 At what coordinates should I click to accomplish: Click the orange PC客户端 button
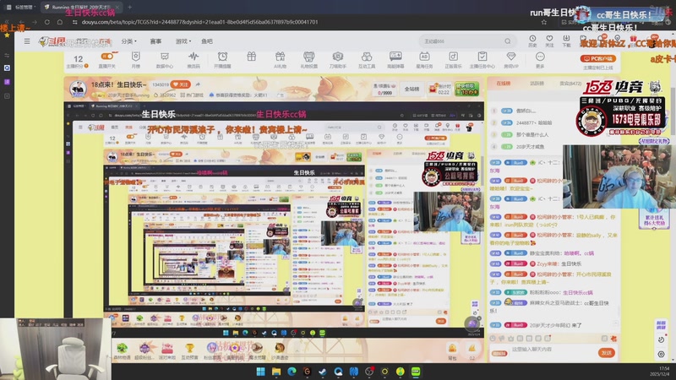[598, 58]
